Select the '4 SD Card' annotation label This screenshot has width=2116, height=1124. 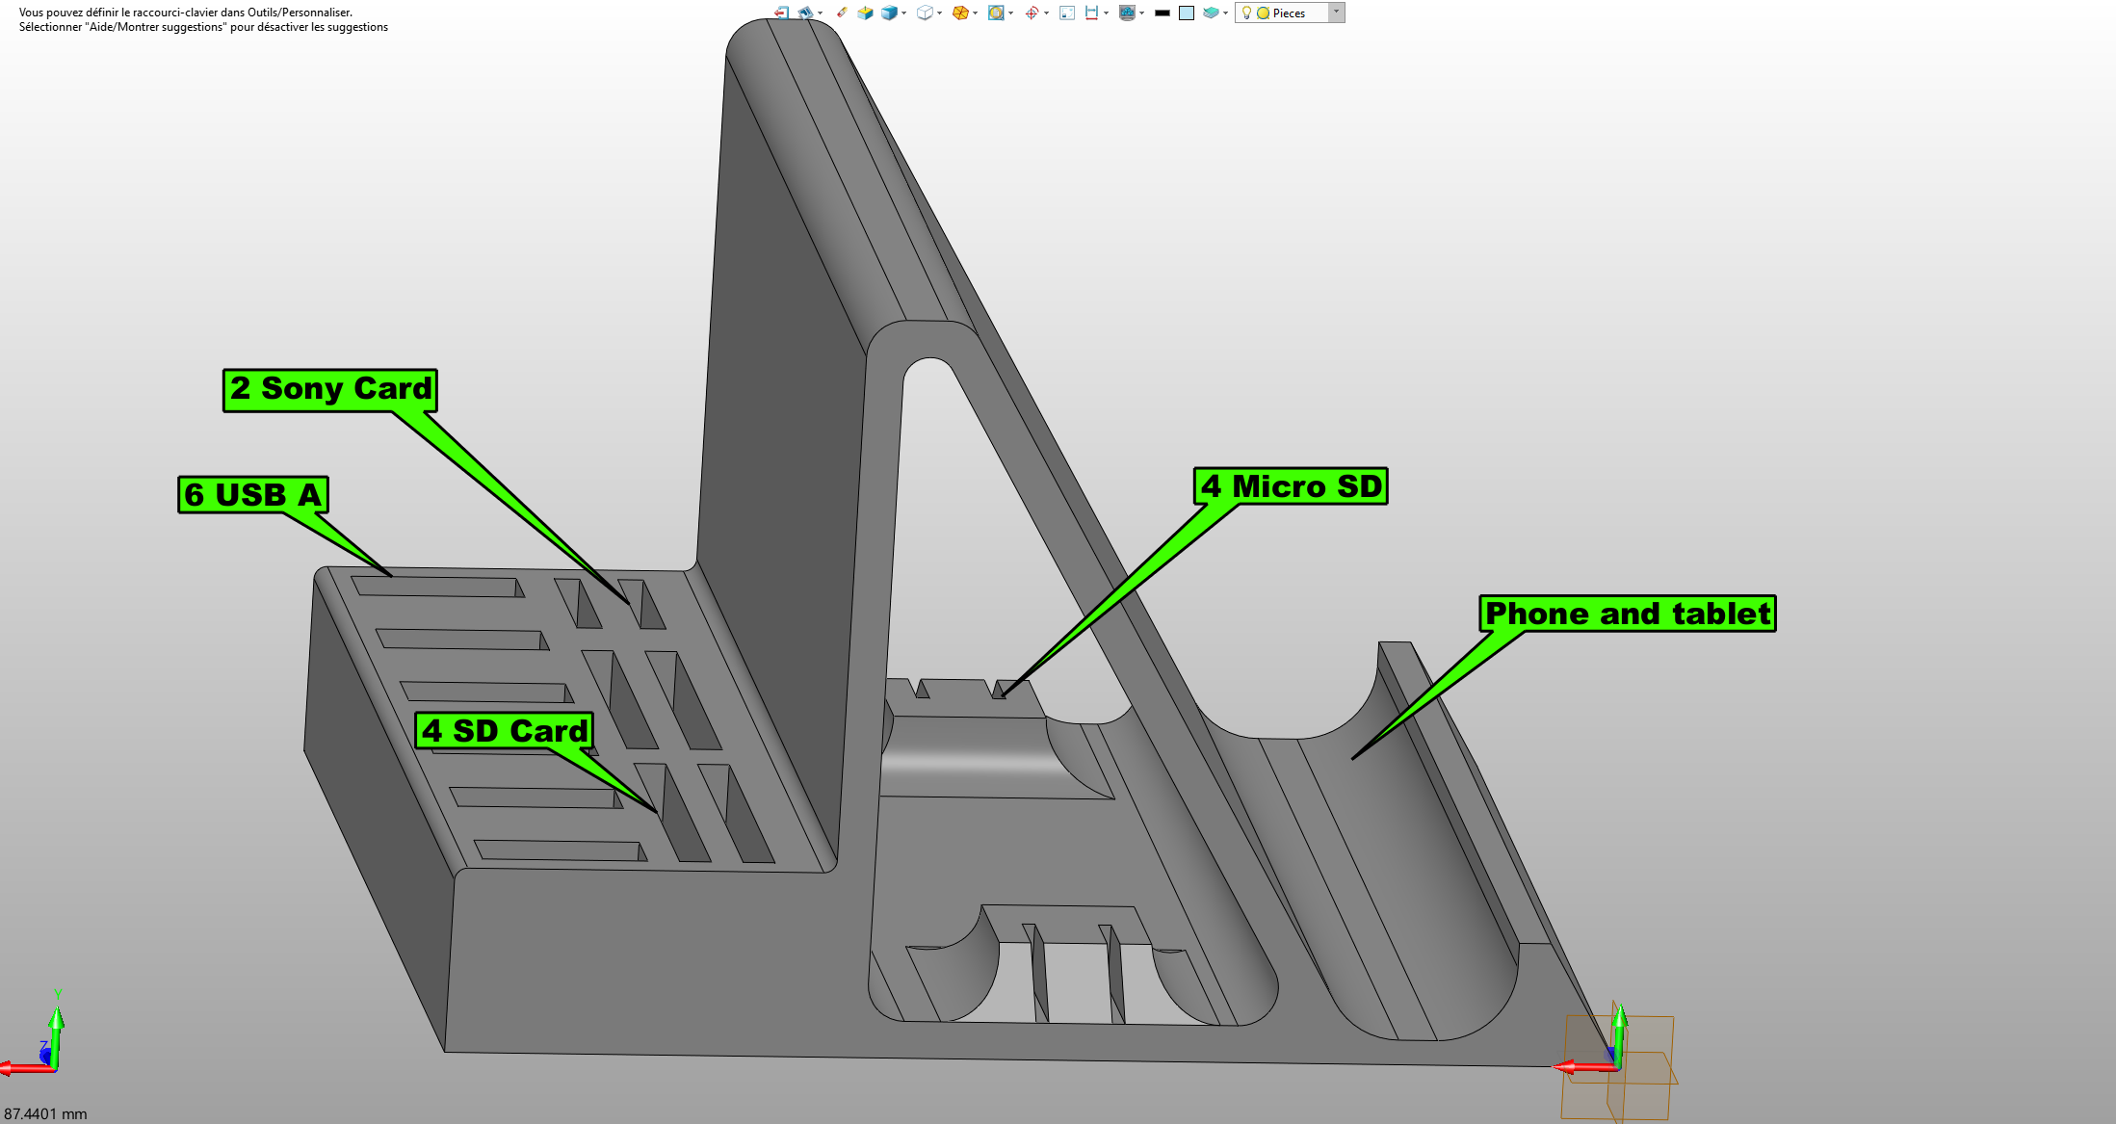pos(504,730)
